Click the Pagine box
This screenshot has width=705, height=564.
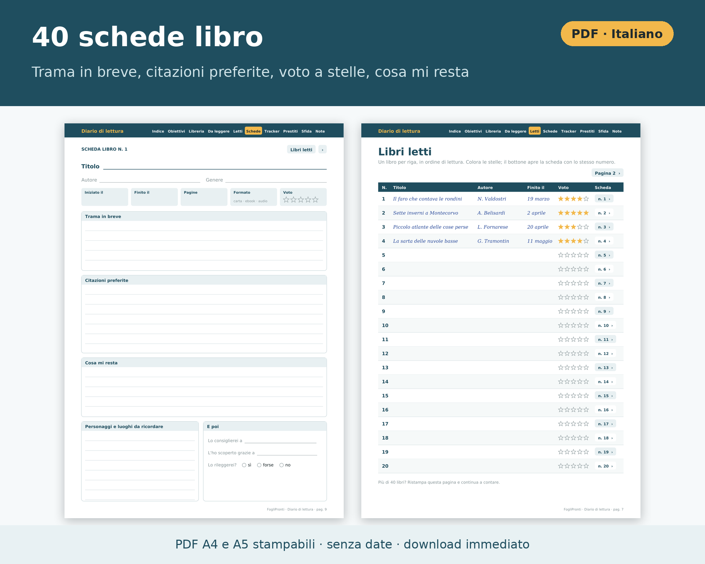click(204, 197)
